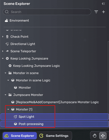Expand the Scene Teleporter node
The width and height of the screenshot is (109, 140).
(x=3, y=51)
